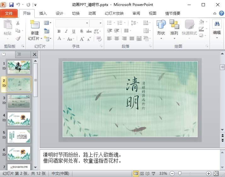Open the Customize Quick Access Toolbar arrow

35,5
